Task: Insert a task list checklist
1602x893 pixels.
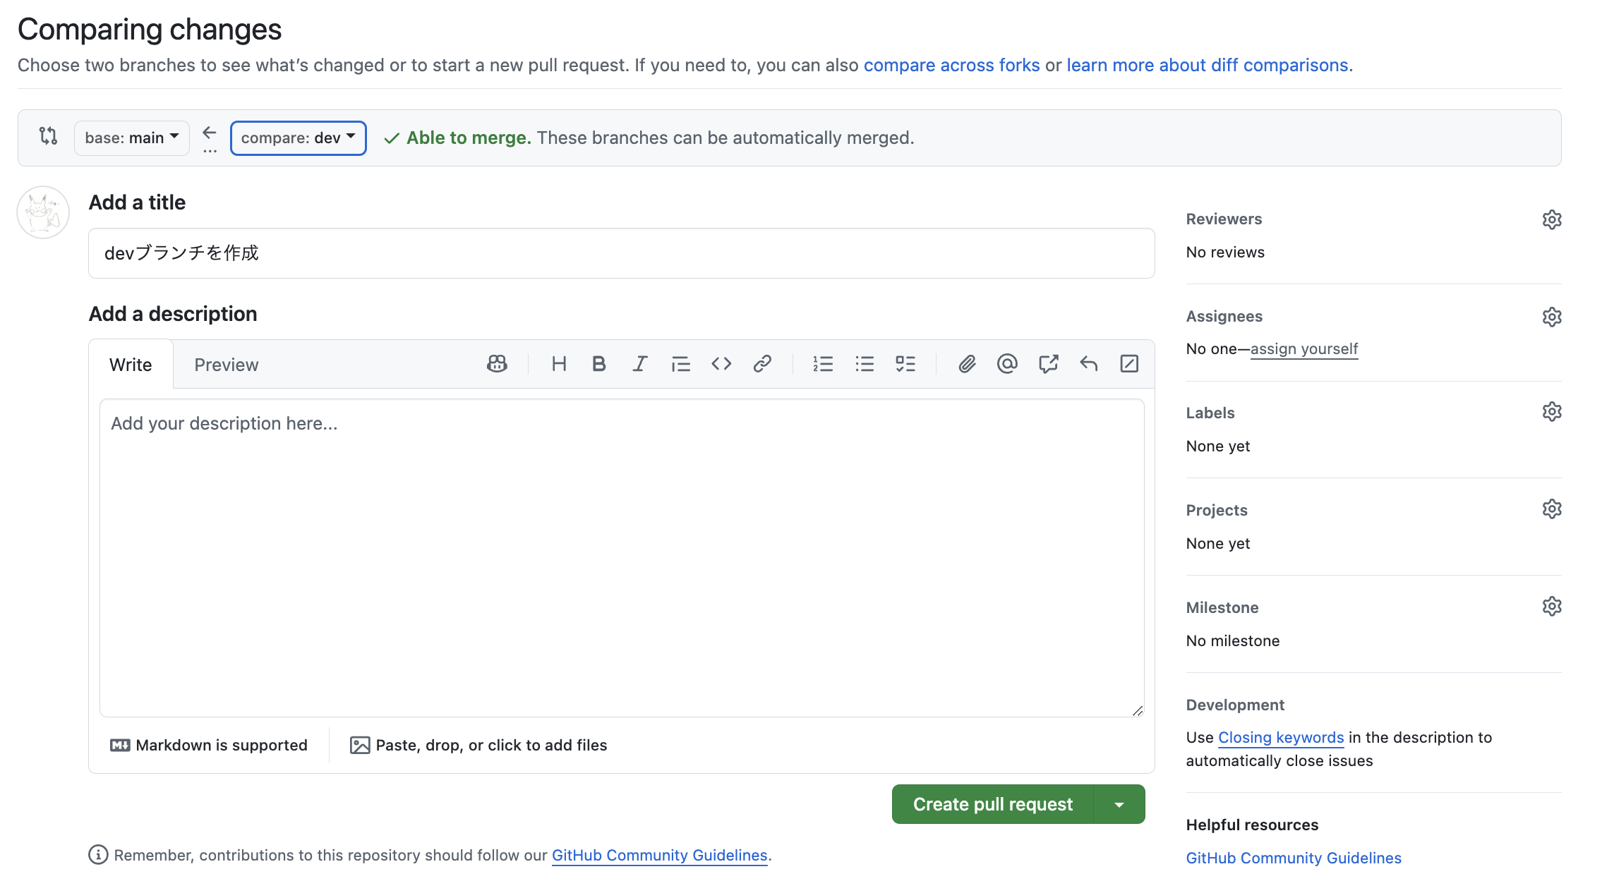Action: tap(905, 364)
